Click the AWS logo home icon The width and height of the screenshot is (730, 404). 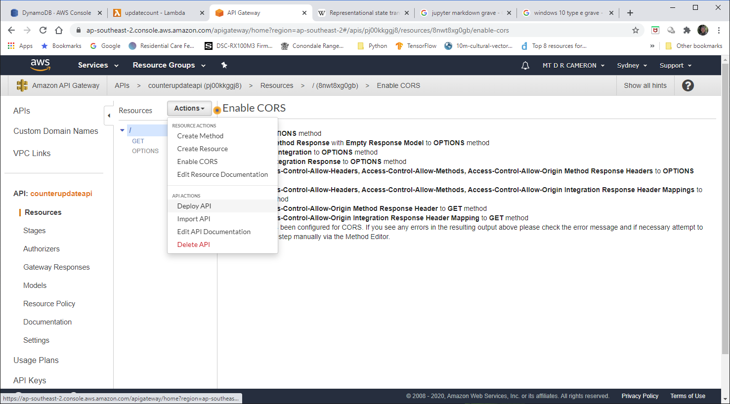coord(40,65)
